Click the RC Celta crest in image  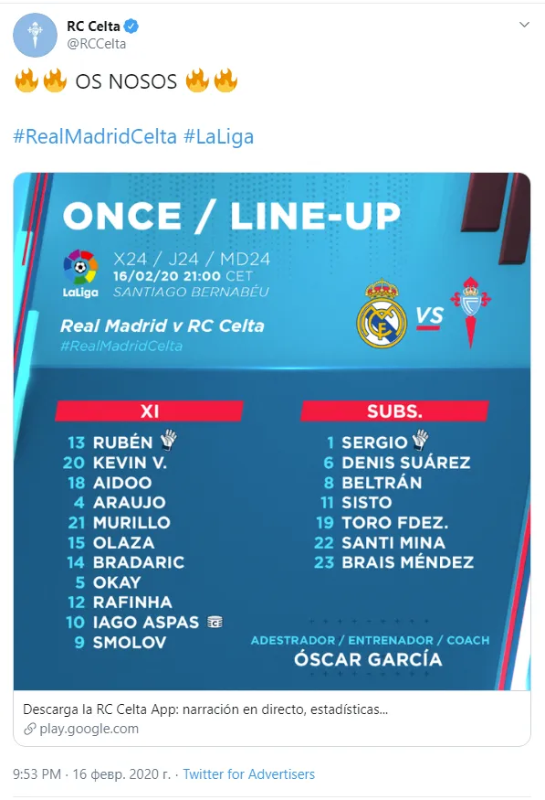471,313
